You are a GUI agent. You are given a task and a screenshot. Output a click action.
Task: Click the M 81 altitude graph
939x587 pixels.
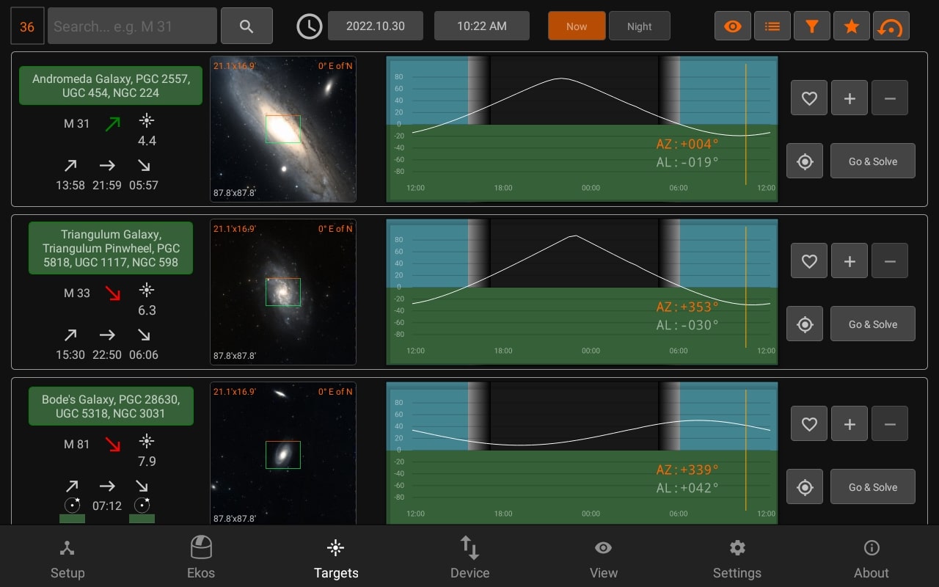pyautogui.click(x=582, y=453)
